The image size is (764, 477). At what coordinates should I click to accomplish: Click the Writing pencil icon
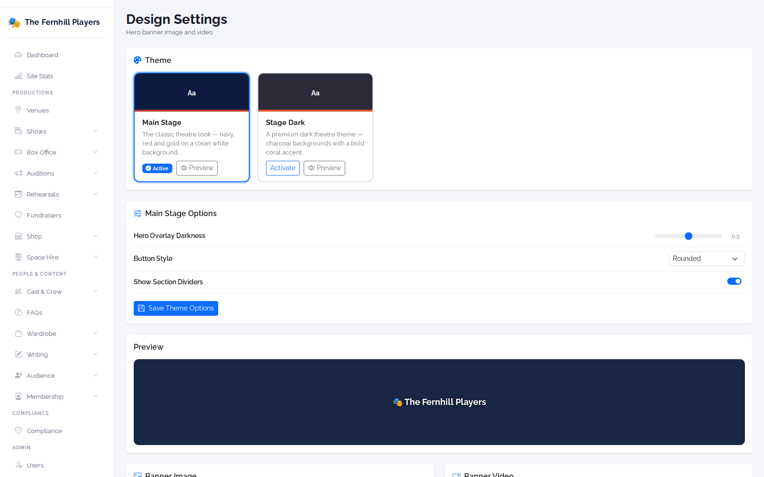click(x=18, y=354)
